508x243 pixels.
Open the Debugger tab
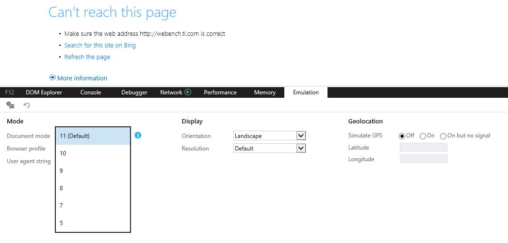pos(134,92)
